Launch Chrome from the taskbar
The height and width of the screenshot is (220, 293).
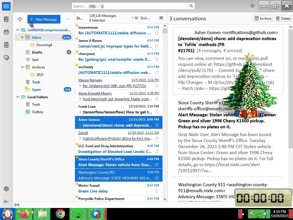coord(60,214)
